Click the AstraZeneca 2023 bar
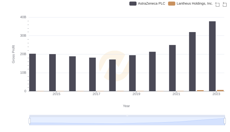The image size is (230, 132). tap(212, 56)
